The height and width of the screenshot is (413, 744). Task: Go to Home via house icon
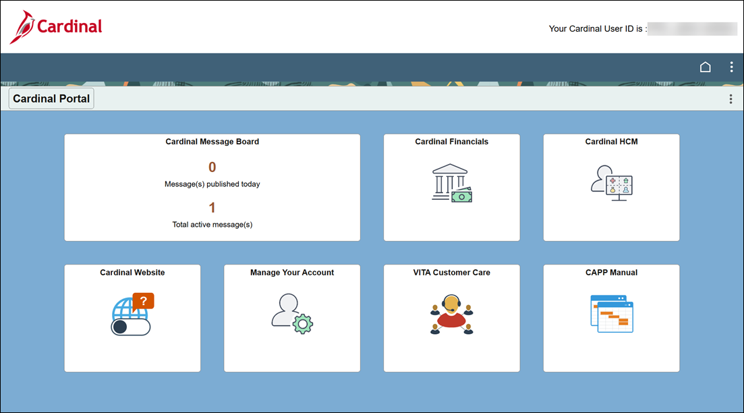(705, 67)
